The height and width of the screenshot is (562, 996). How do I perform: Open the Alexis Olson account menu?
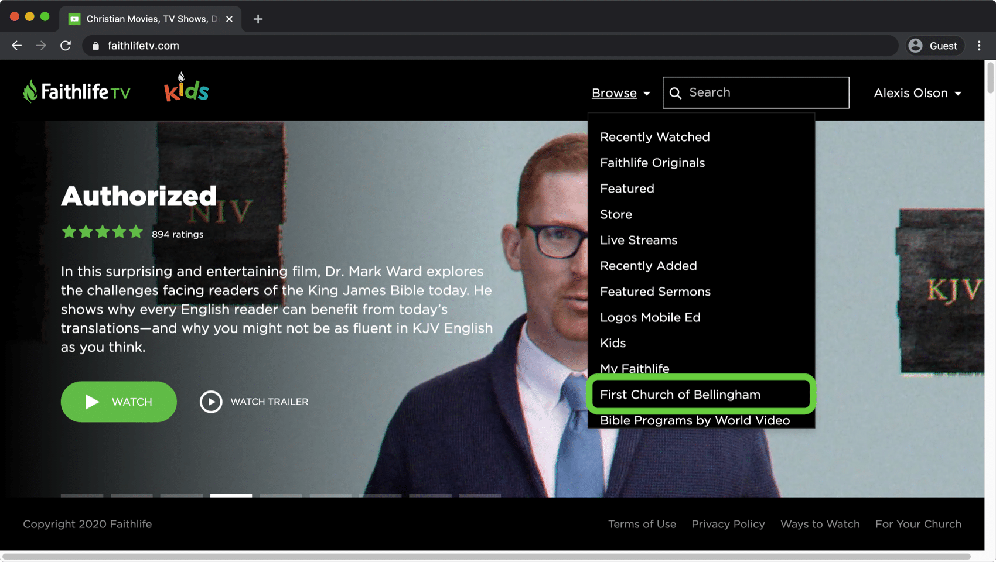[x=917, y=93]
